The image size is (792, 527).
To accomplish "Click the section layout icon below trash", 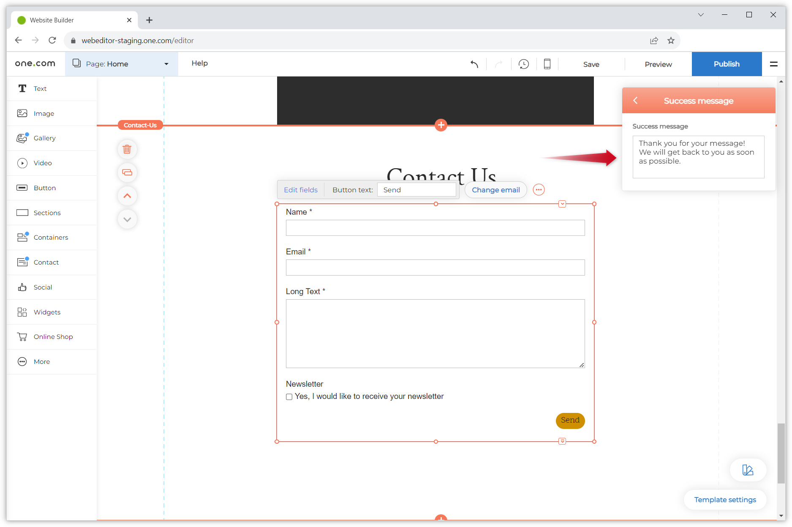I will (x=127, y=172).
